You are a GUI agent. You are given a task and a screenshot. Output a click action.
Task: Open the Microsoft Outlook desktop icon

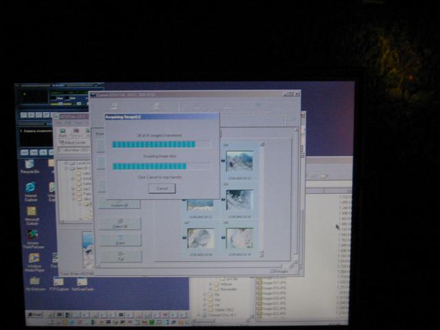point(31,212)
